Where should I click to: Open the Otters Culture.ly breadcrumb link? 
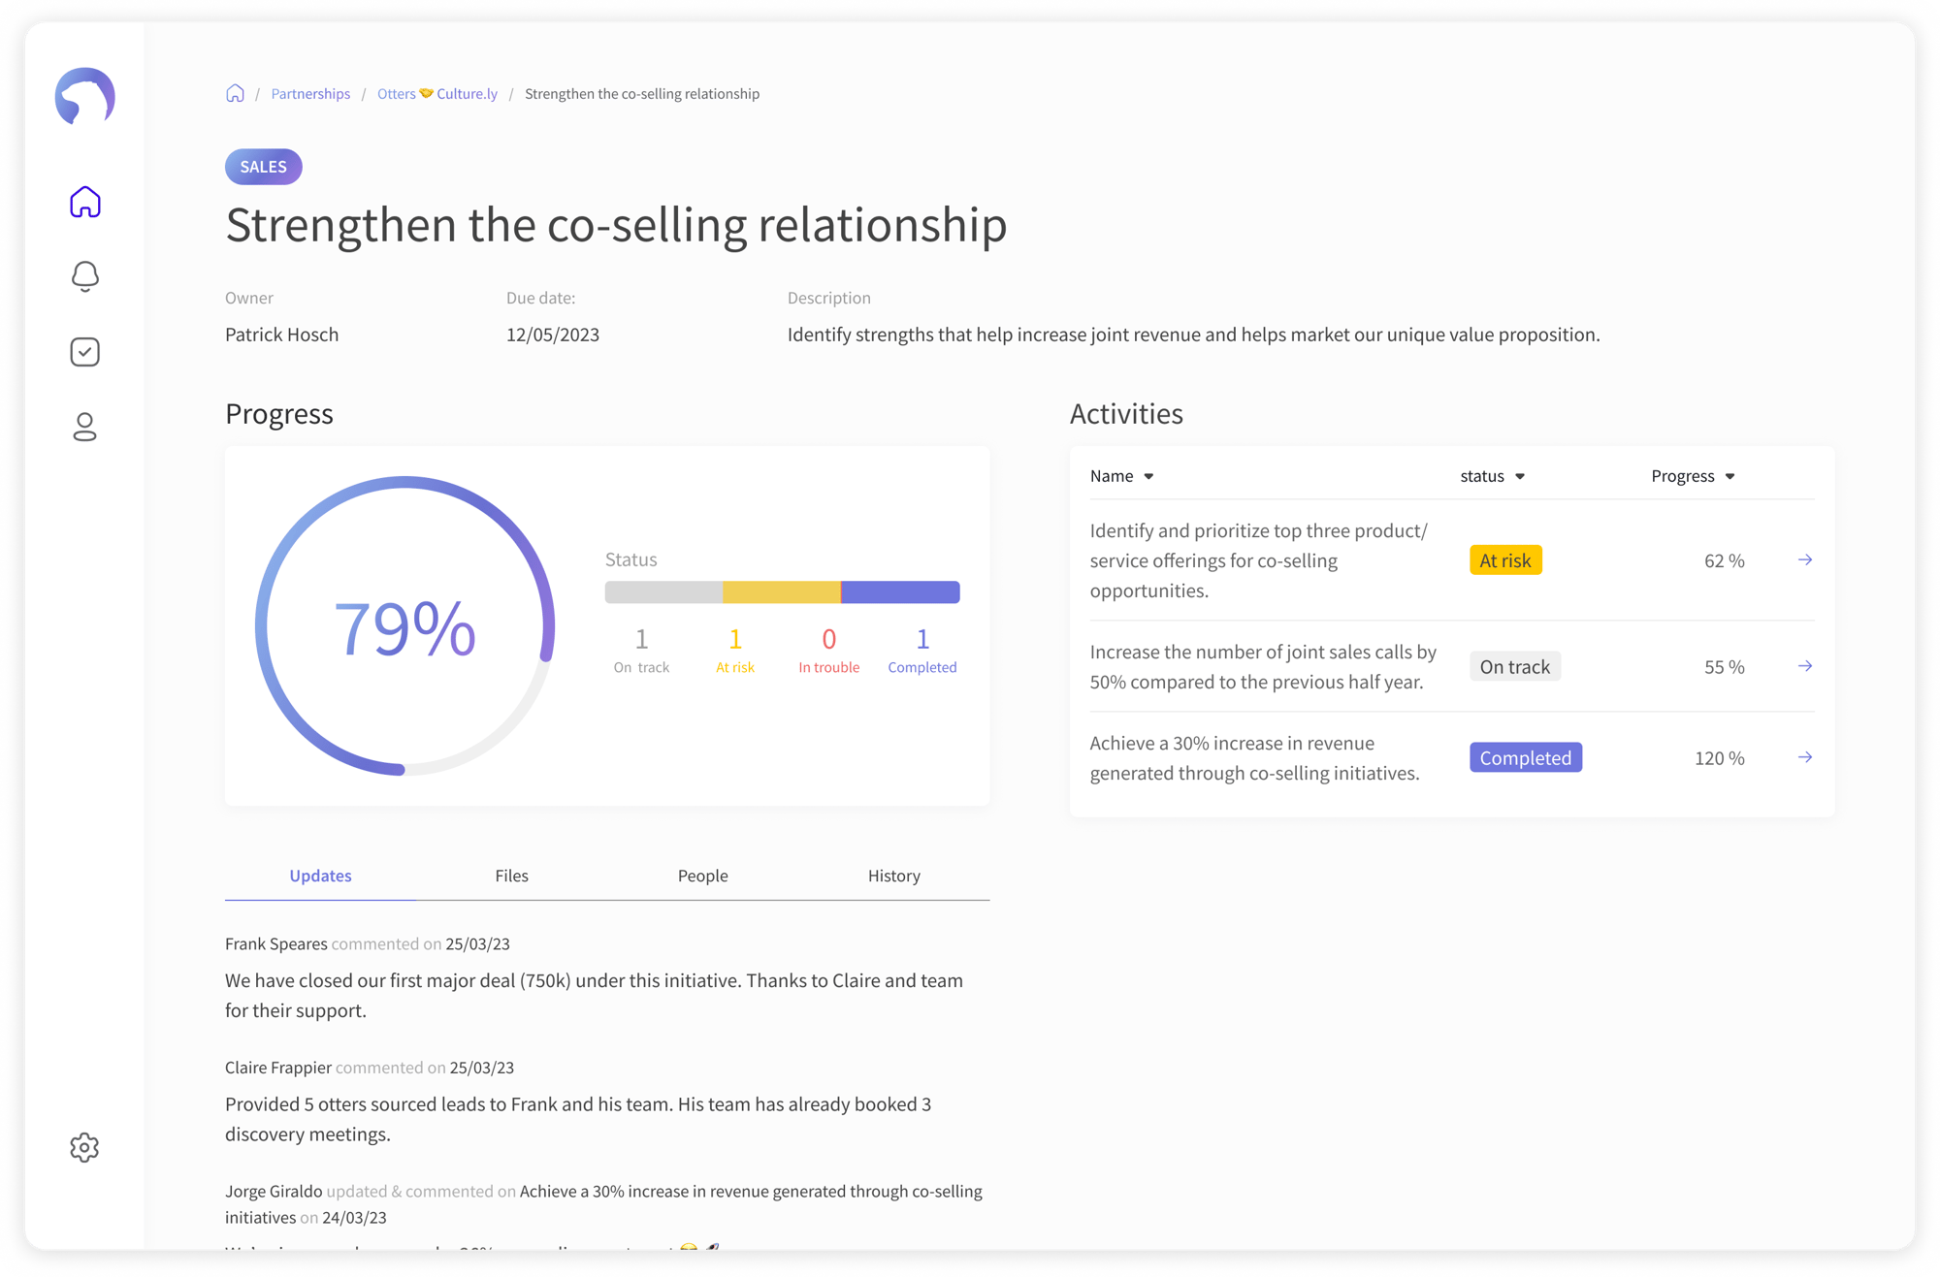pos(436,94)
